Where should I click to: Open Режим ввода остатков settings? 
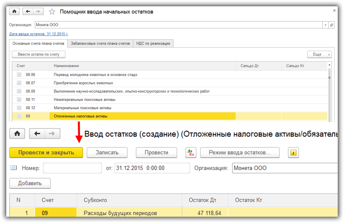click(240, 153)
